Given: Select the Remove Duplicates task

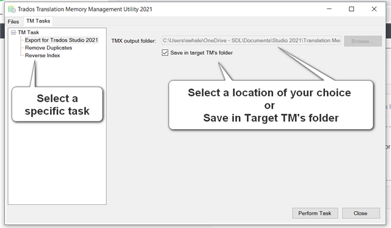Looking at the screenshot, I should pos(48,48).
